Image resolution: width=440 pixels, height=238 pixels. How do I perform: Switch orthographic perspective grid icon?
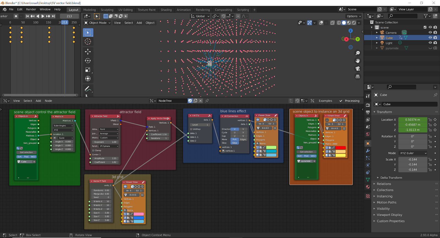358,76
